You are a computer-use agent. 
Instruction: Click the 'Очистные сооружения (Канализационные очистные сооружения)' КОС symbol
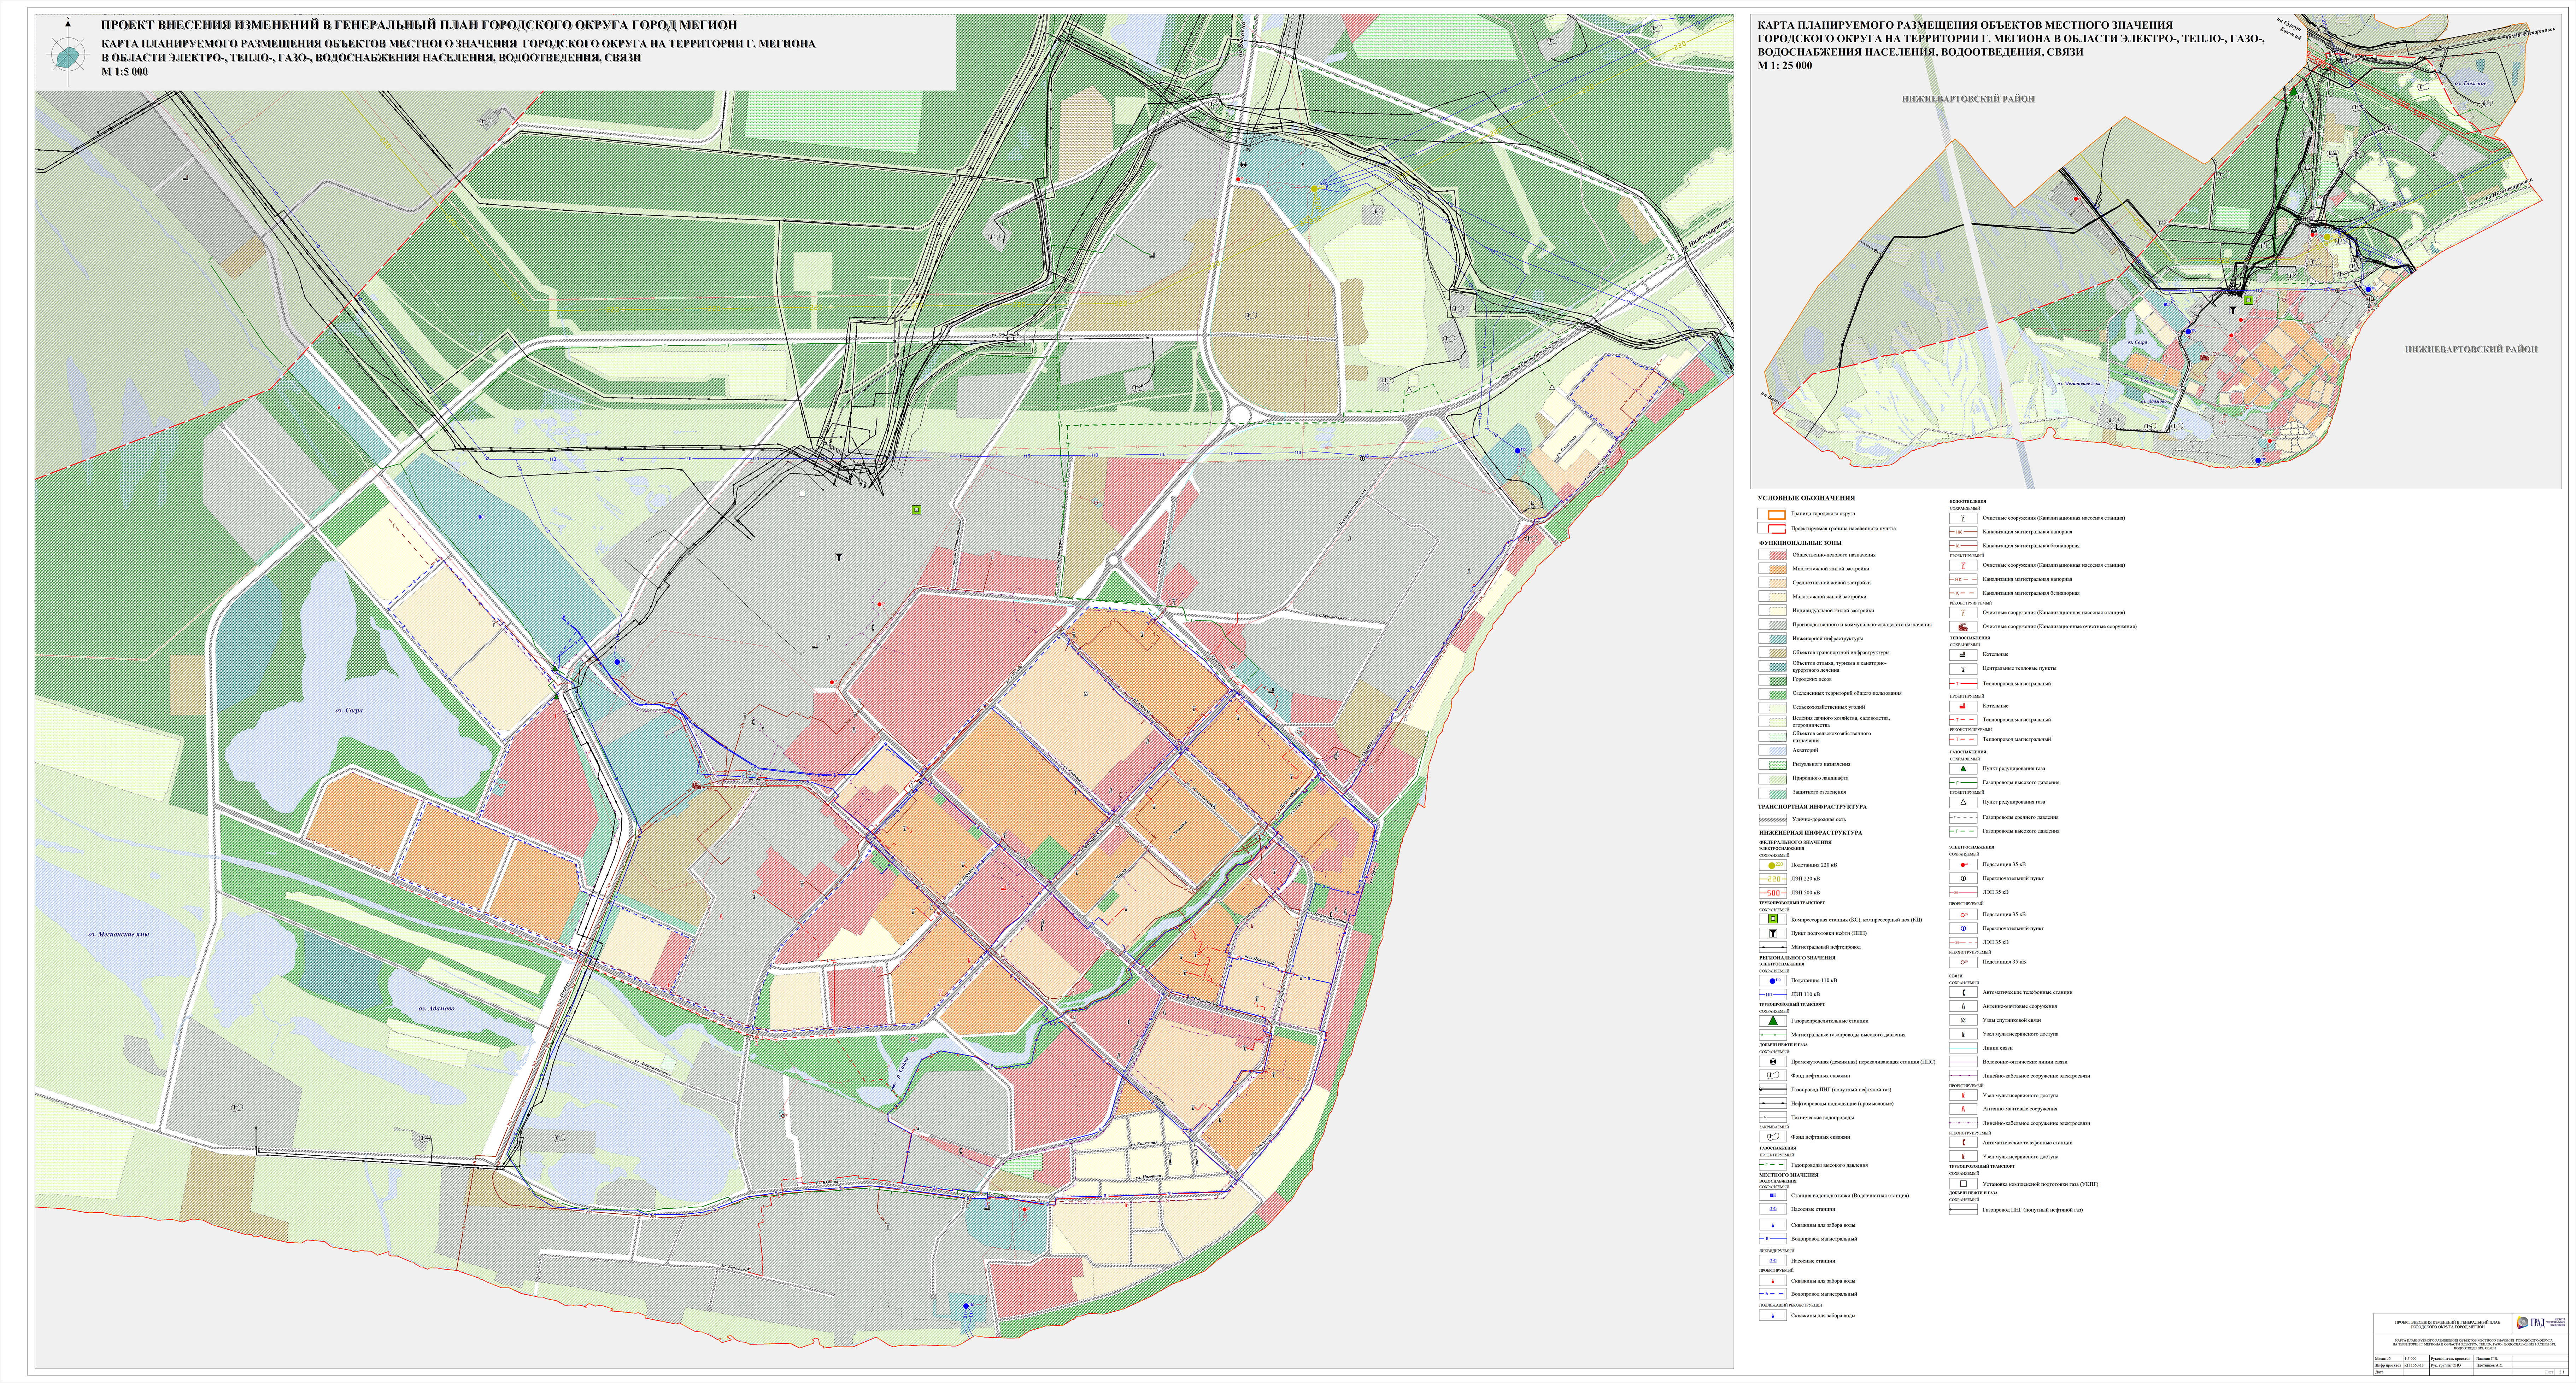1963,627
